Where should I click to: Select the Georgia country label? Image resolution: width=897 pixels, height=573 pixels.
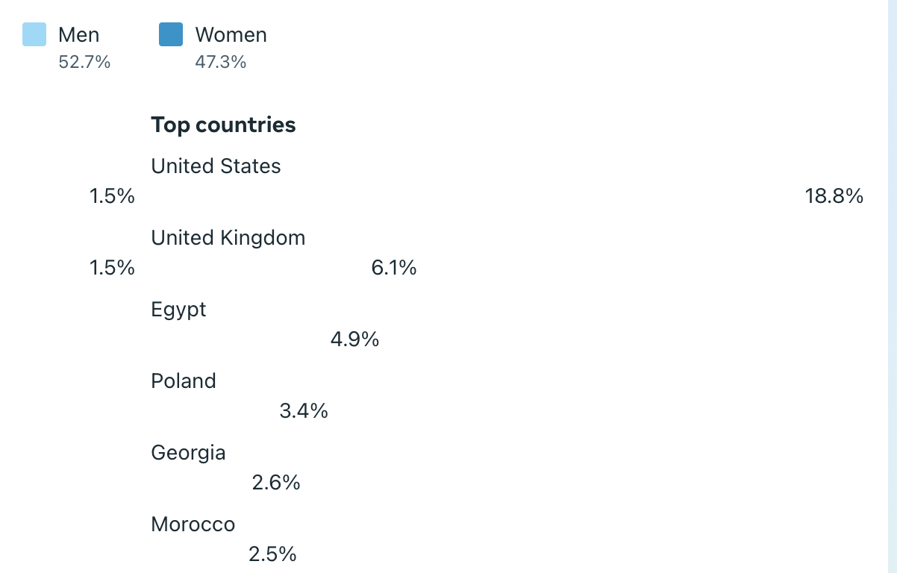(188, 454)
